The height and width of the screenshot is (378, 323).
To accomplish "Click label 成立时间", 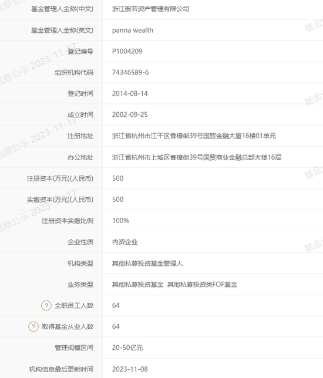I will pos(80,115).
